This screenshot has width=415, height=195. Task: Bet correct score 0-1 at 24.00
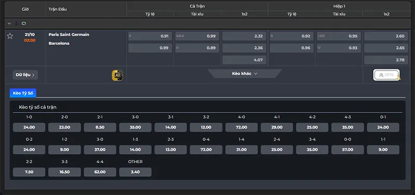click(x=383, y=127)
